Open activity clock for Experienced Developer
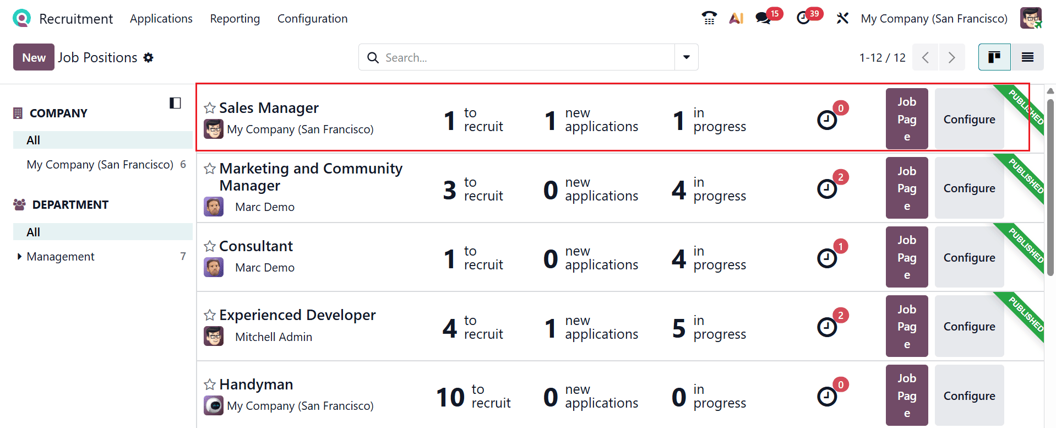The width and height of the screenshot is (1056, 428). pos(827,327)
